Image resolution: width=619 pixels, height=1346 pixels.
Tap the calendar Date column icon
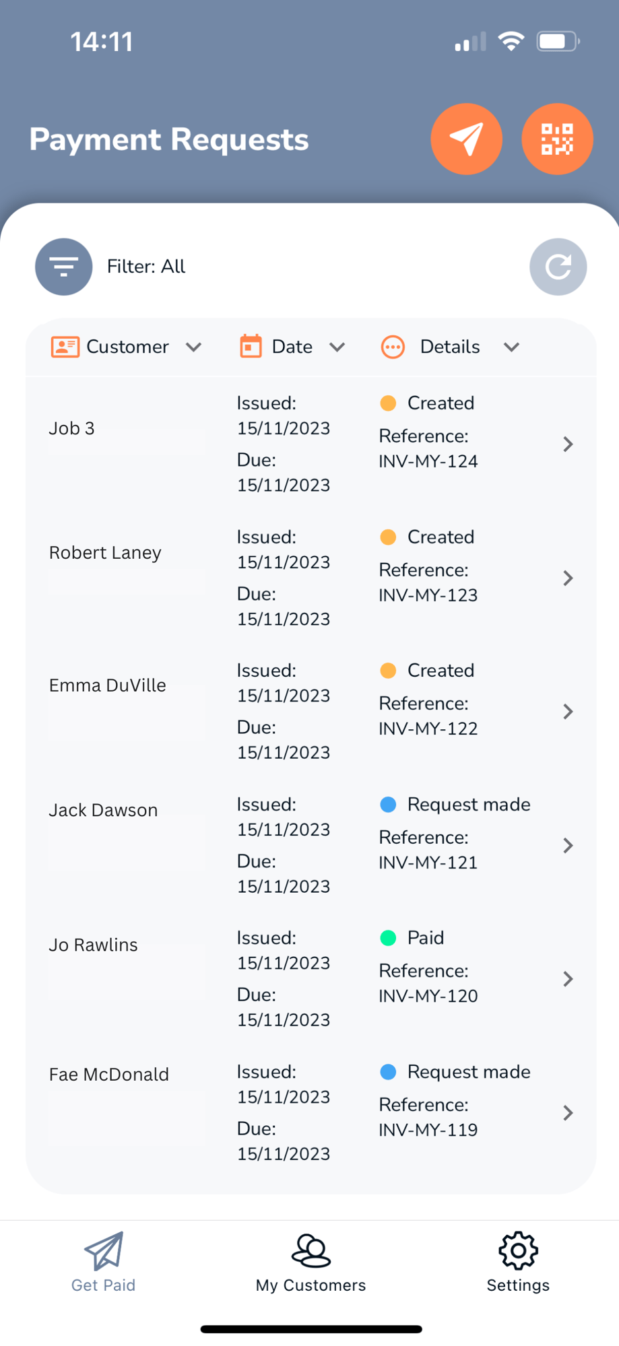(x=251, y=347)
